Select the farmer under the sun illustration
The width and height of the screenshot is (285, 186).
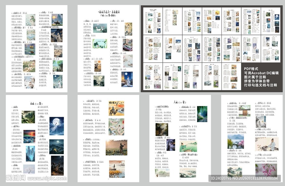[98, 66]
